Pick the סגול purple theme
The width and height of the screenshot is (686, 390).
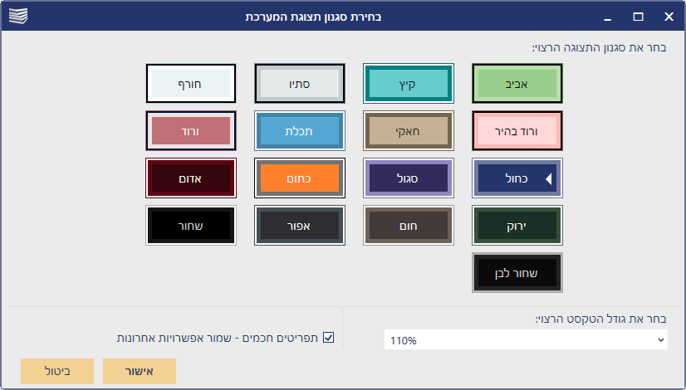tap(408, 178)
